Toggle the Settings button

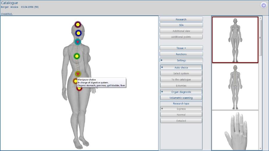[181, 60]
